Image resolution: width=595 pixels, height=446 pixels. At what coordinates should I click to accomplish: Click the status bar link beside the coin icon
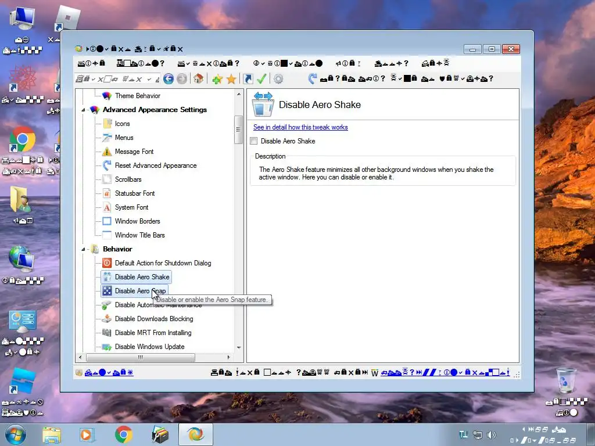point(109,372)
